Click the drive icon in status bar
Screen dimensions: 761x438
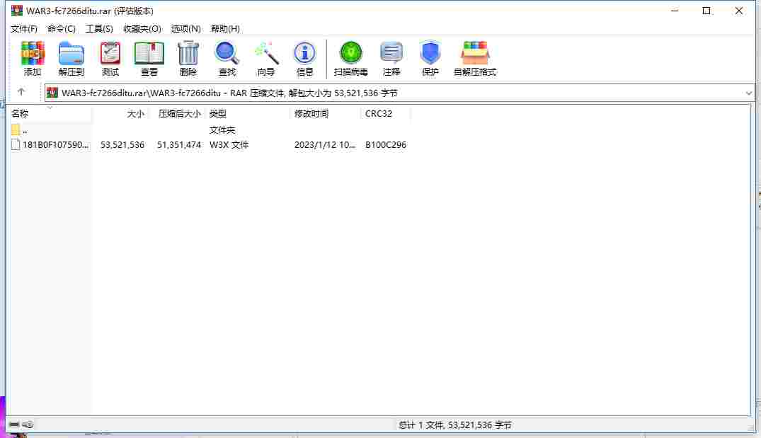pyautogui.click(x=14, y=425)
